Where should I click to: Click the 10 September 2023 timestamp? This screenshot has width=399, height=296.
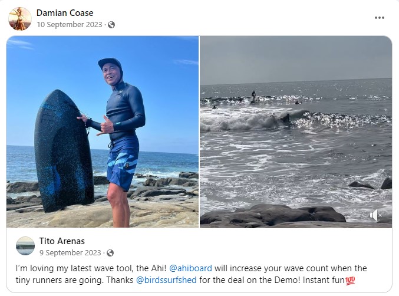(x=70, y=25)
